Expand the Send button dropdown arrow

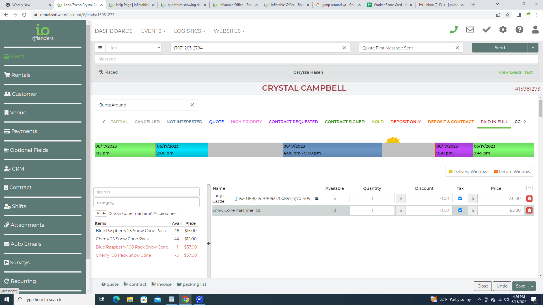pos(533,48)
